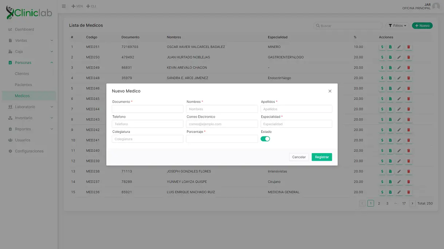The height and width of the screenshot is (249, 444).
Task: Go to Dashboard in the sidebar
Action: pos(24,29)
